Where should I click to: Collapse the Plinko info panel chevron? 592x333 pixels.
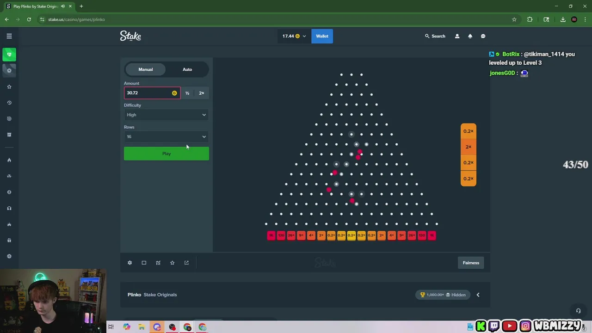coord(478,295)
